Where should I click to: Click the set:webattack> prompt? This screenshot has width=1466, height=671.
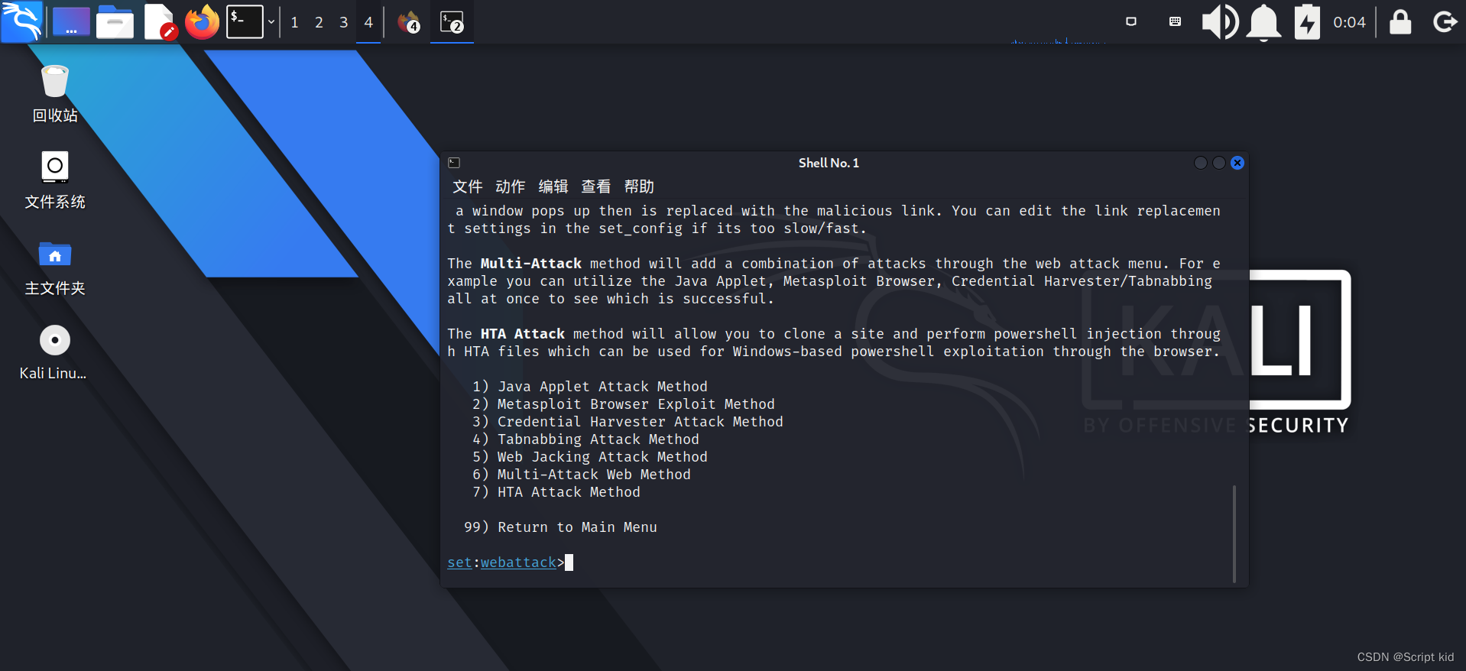[x=505, y=562]
